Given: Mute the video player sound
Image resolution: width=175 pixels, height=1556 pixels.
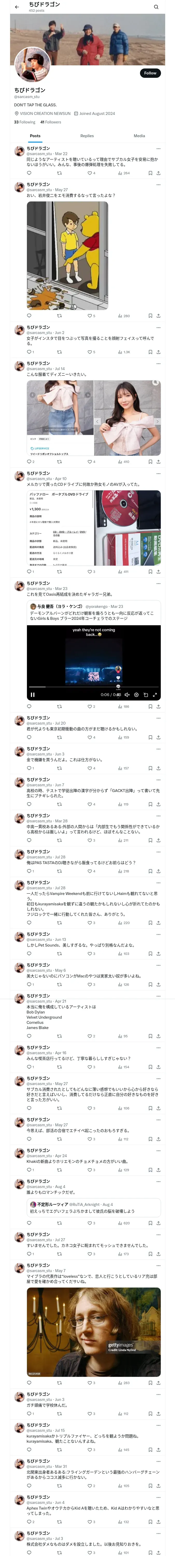Looking at the screenshot, I should 127,695.
